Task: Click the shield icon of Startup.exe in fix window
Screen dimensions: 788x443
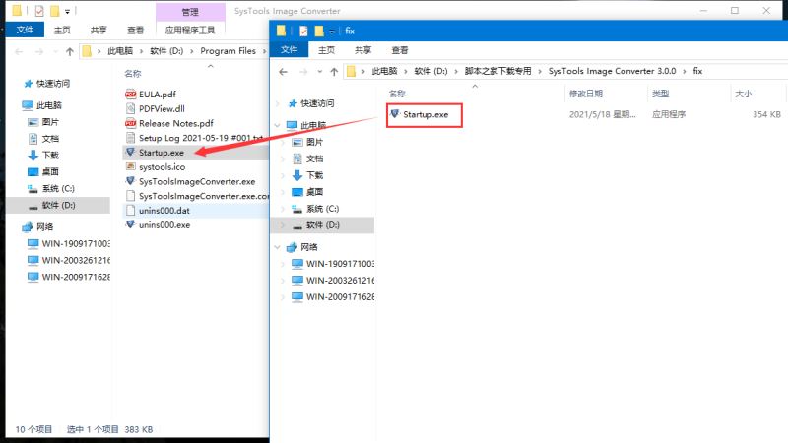Action: 395,114
